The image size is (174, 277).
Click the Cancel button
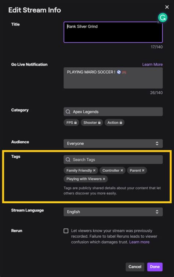click(x=135, y=267)
